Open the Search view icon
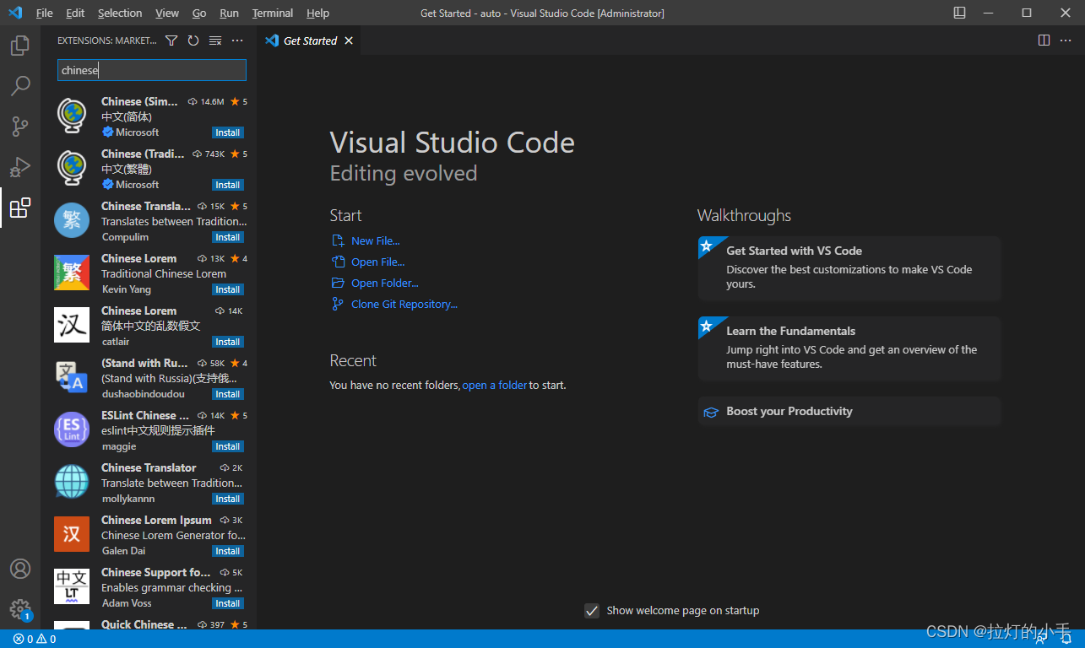Viewport: 1085px width, 648px height. click(20, 85)
